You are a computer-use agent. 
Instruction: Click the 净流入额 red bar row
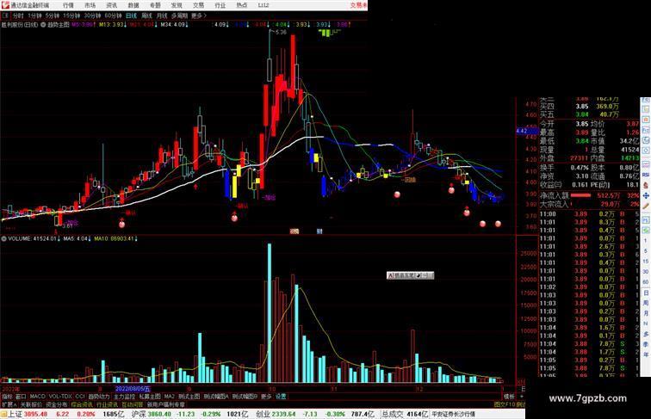tap(589, 195)
